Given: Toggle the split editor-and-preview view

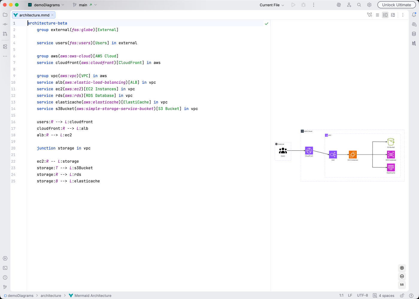Looking at the screenshot, I should pos(385,15).
